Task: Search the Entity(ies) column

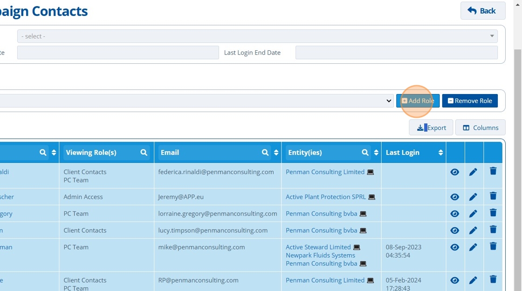Action: pos(365,152)
